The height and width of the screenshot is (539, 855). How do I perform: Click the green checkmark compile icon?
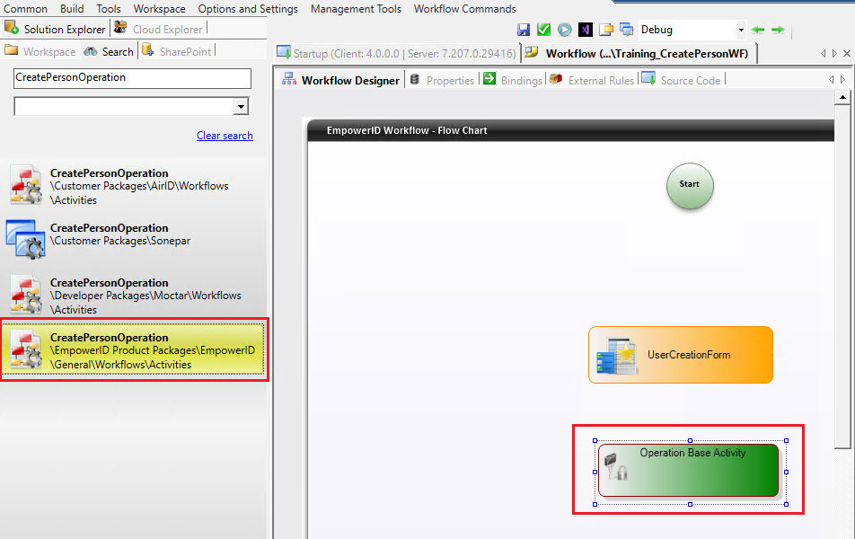click(x=543, y=30)
